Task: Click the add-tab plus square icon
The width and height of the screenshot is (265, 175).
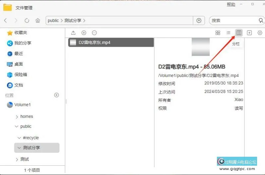Action: click(x=249, y=33)
